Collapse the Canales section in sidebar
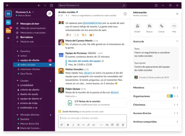 click(18, 81)
